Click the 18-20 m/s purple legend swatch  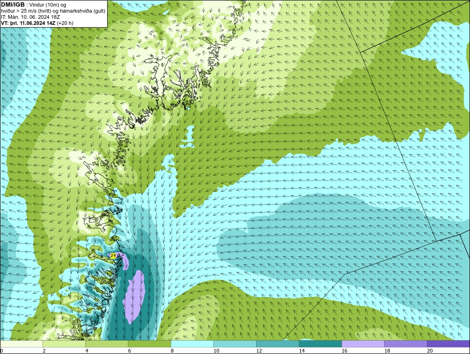click(x=406, y=344)
